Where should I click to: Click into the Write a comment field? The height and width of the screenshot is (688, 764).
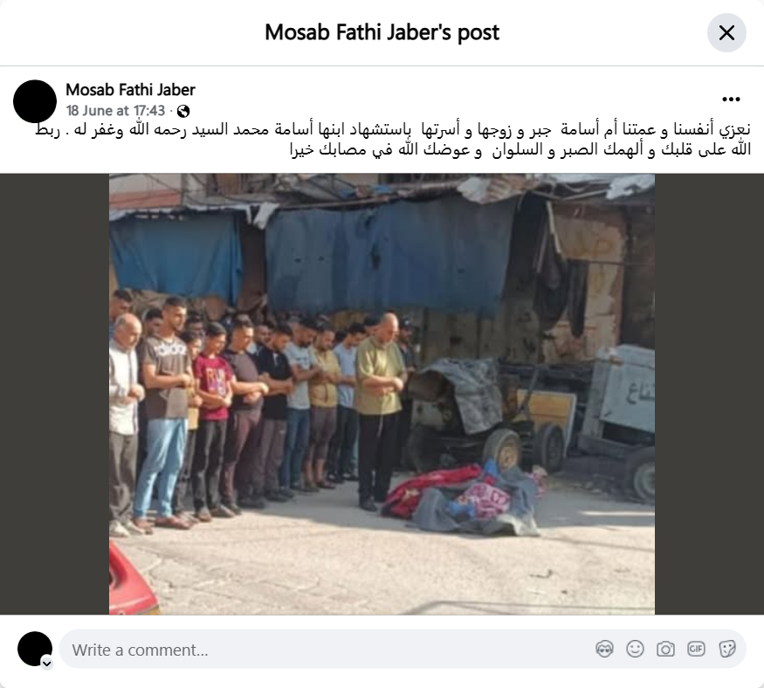tap(327, 650)
